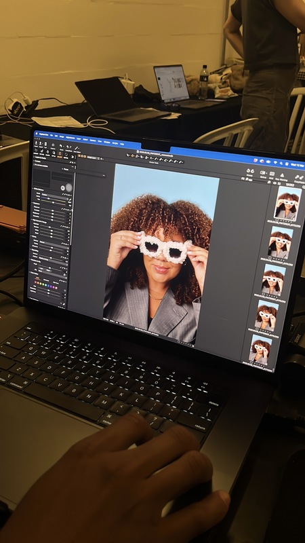Click the Undo/Redo arrows icon
The image size is (305, 543).
68,147
